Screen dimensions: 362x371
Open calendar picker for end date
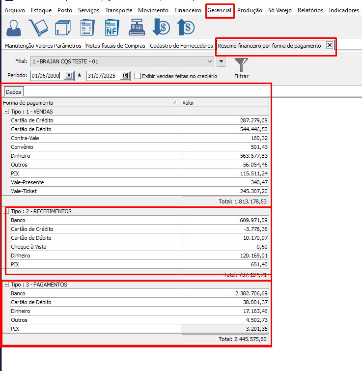pos(125,76)
